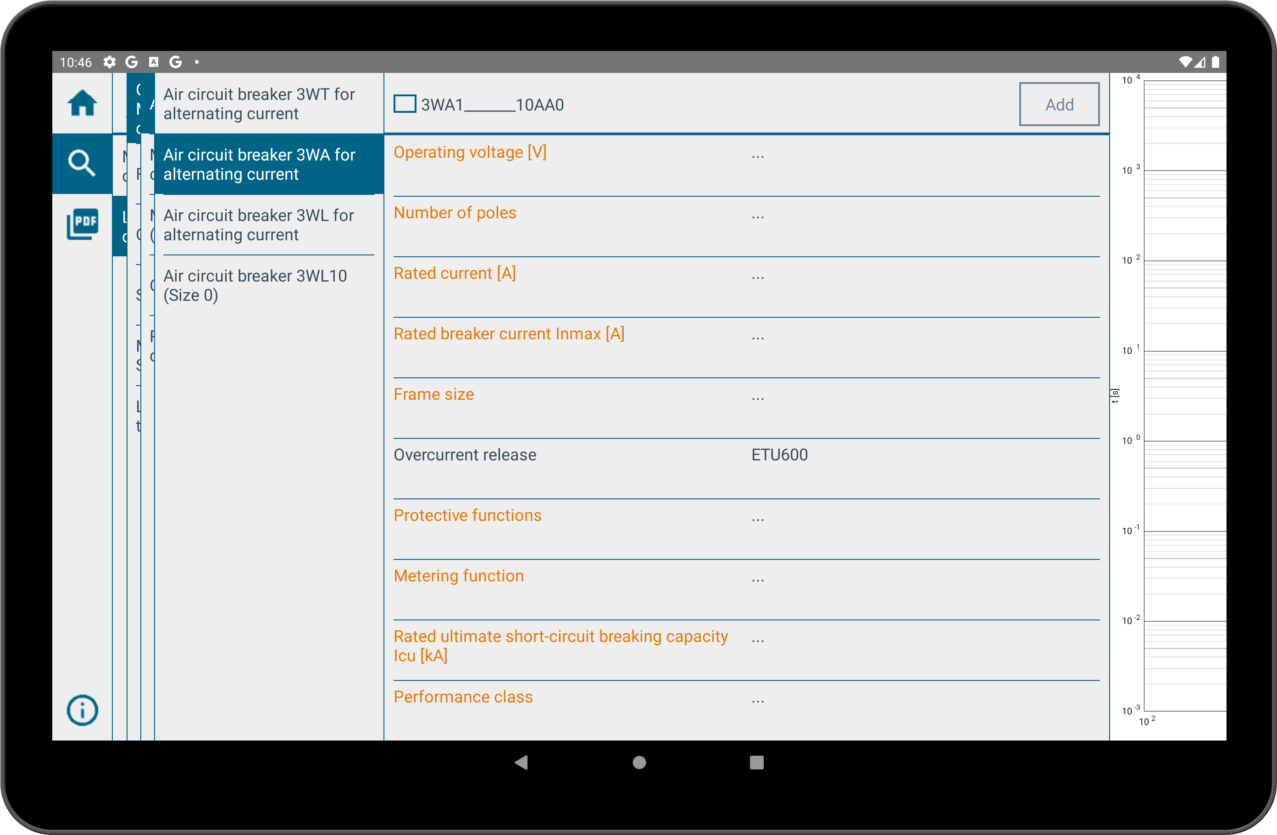Open the Search magnifier in sidebar
Image resolution: width=1277 pixels, height=835 pixels.
pyautogui.click(x=82, y=163)
